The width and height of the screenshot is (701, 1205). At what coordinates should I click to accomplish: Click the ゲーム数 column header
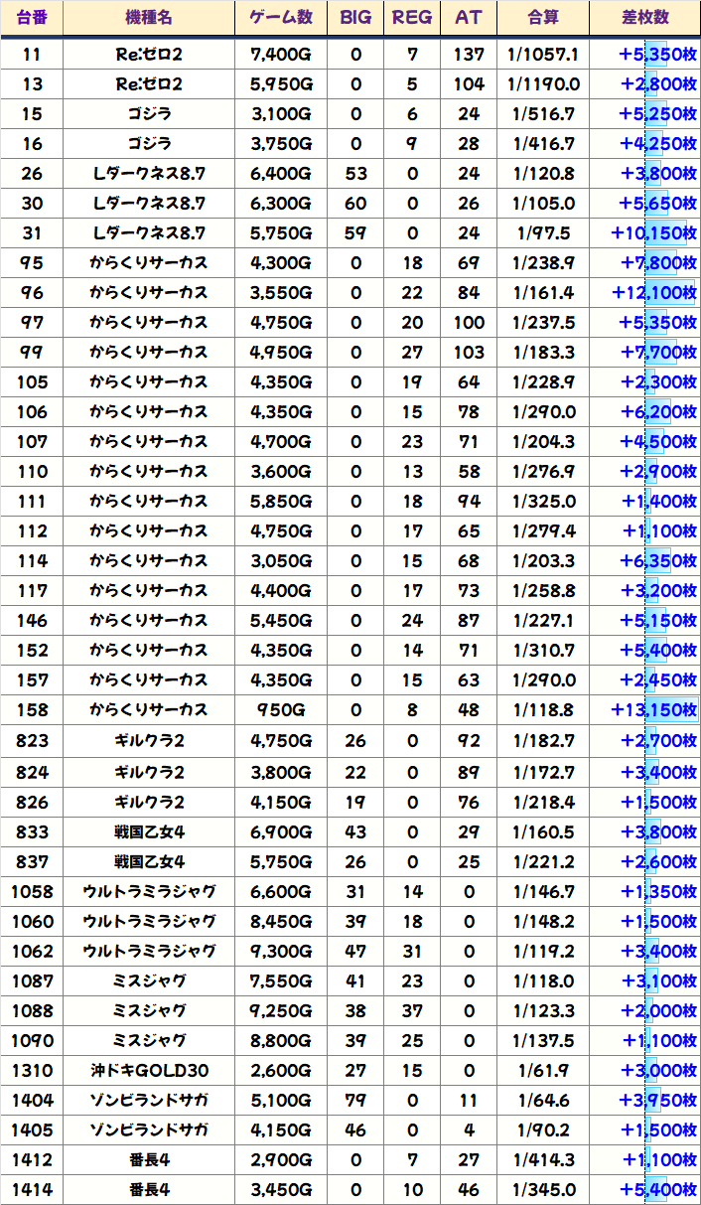click(282, 18)
